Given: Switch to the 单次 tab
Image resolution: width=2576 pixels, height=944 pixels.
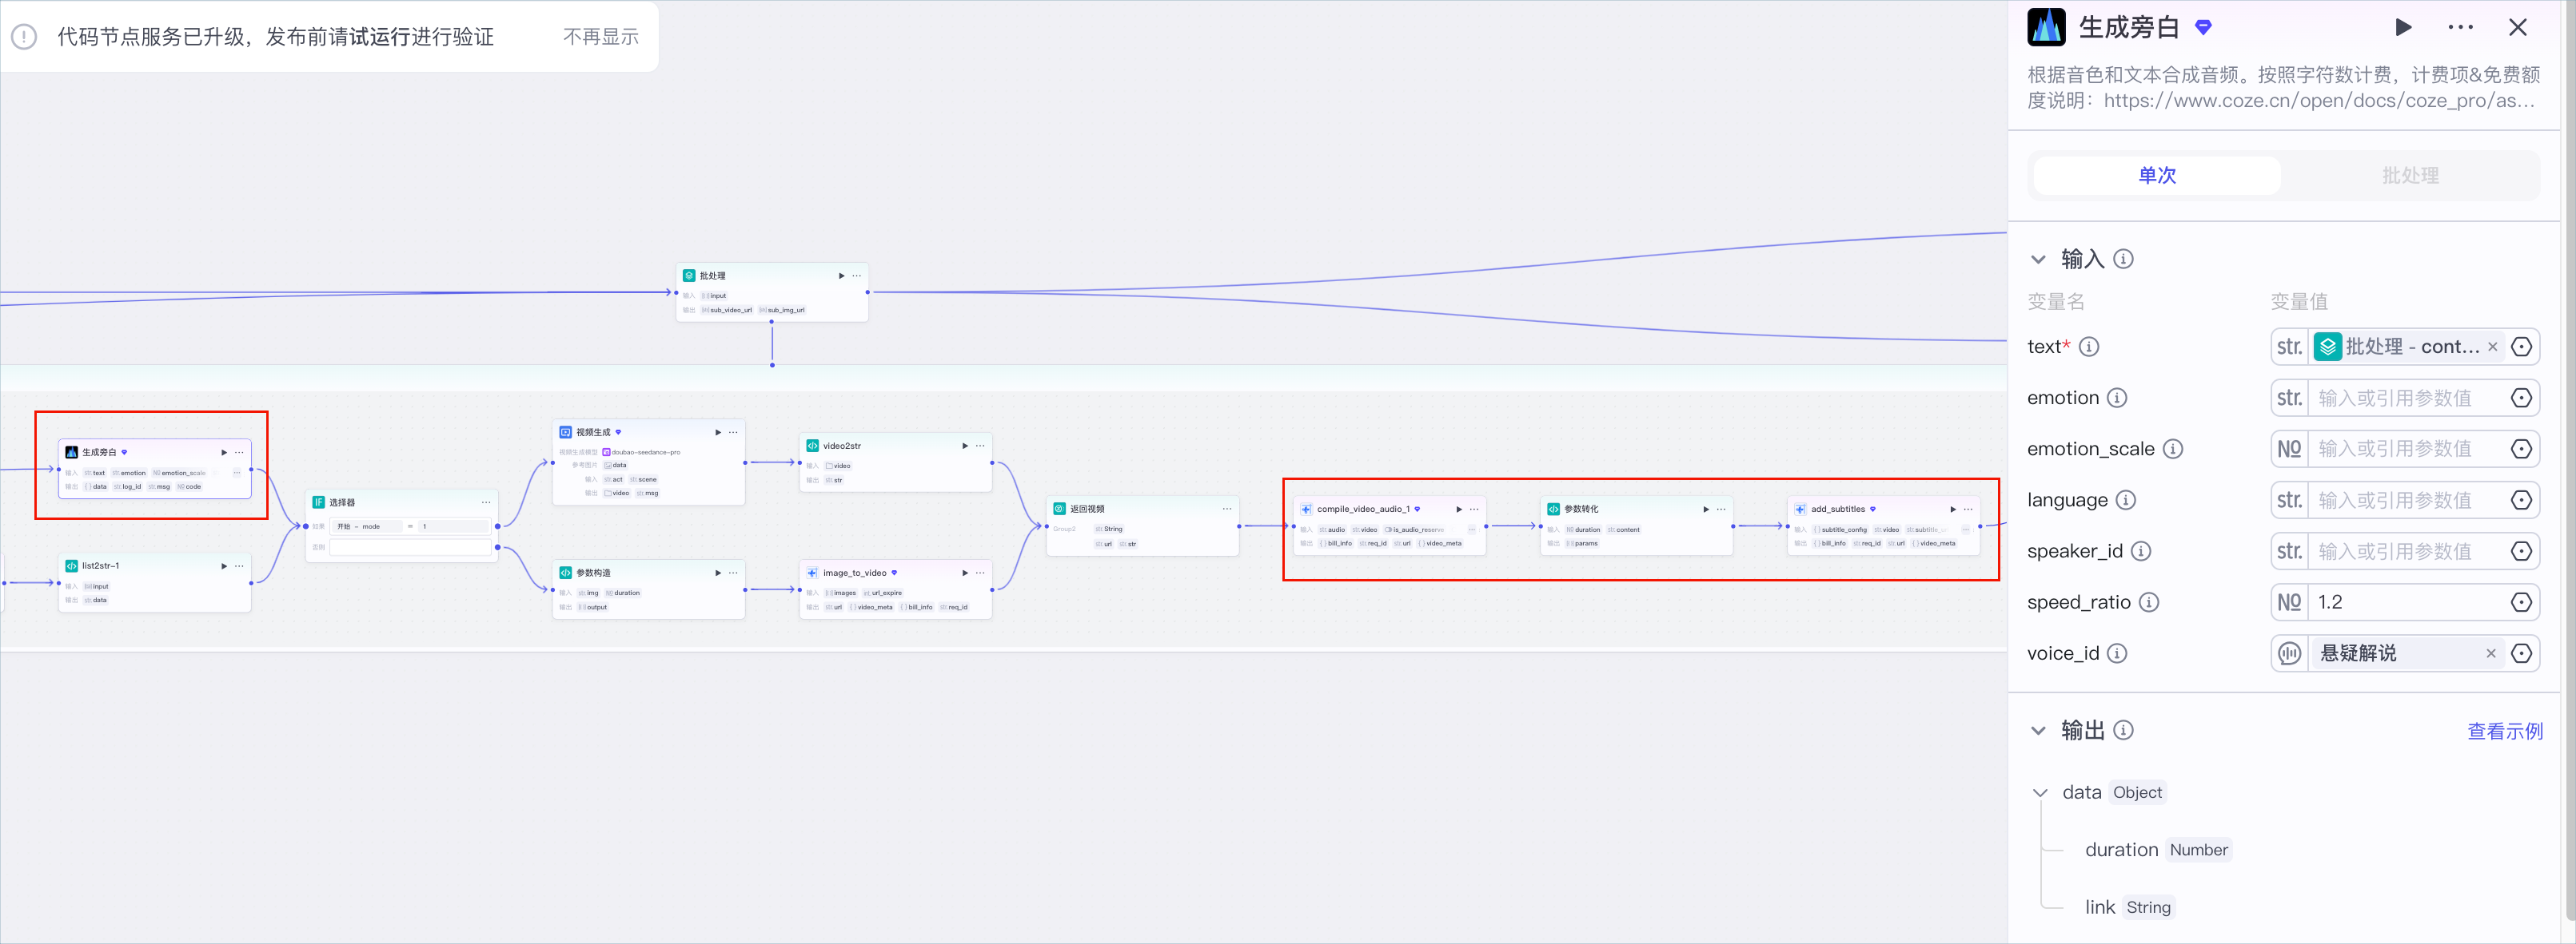Looking at the screenshot, I should [2157, 175].
